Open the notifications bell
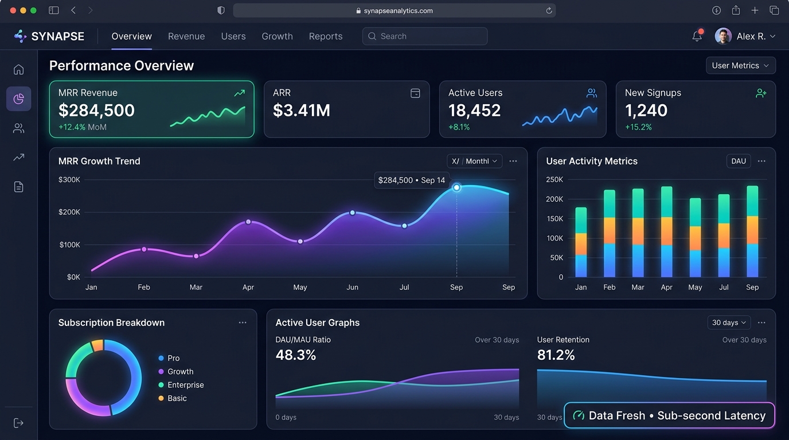 [x=697, y=36]
